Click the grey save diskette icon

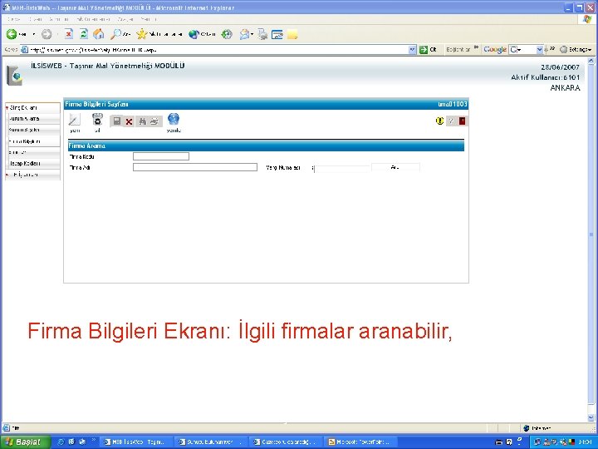(117, 121)
